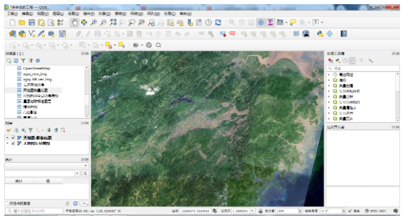Refresh the Browser panel with its refresh icon
403x217 pixels.
click(16, 61)
